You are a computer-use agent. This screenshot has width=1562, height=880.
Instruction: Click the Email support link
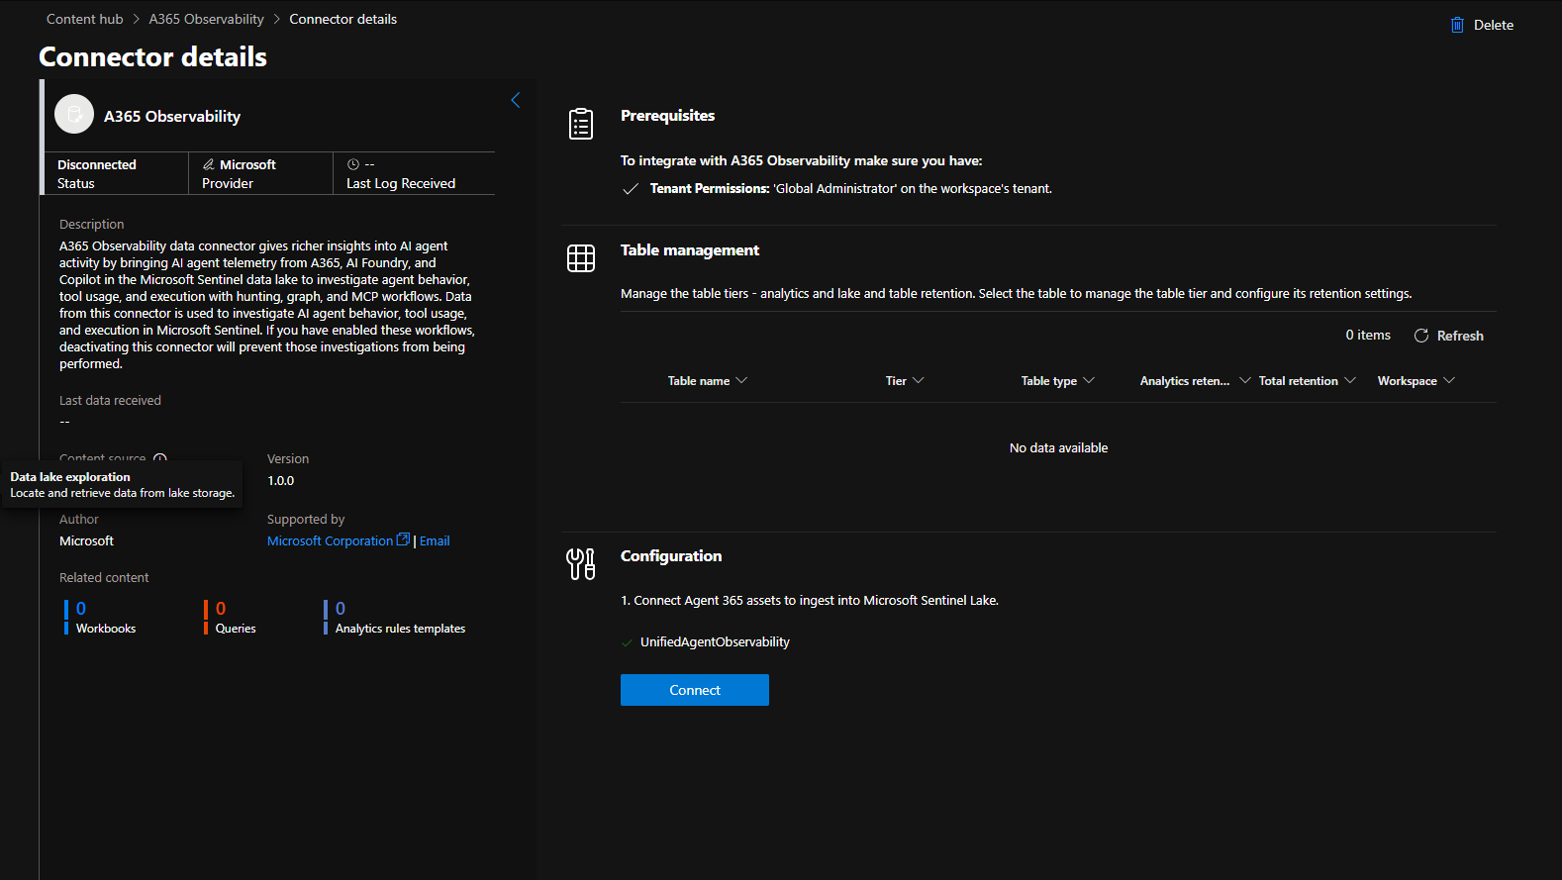click(x=435, y=540)
